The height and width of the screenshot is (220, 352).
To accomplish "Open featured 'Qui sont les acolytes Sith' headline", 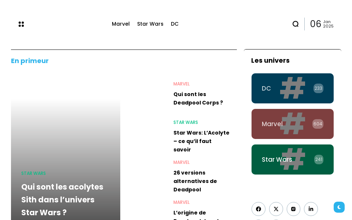I will point(62,199).
